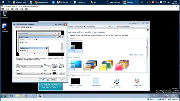Image resolution: width=180 pixels, height=101 pixels.
Task: Open Ease of Access Center link
Action: pos(49,87)
